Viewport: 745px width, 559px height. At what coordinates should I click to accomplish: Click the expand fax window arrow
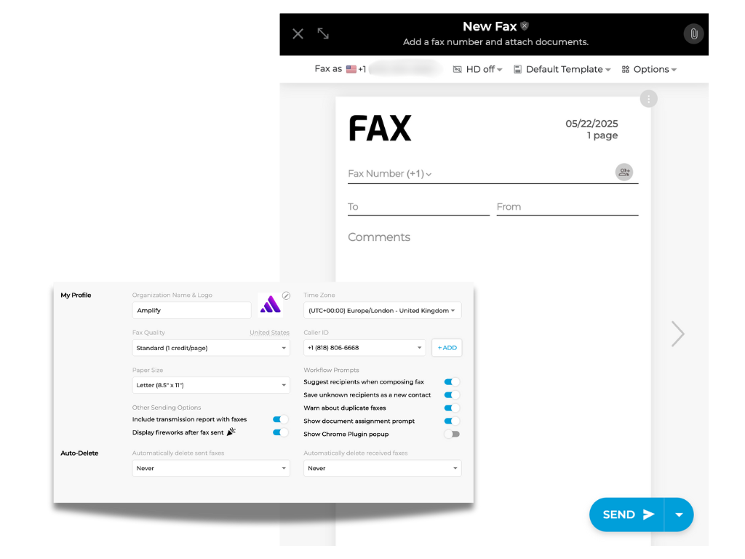322,33
